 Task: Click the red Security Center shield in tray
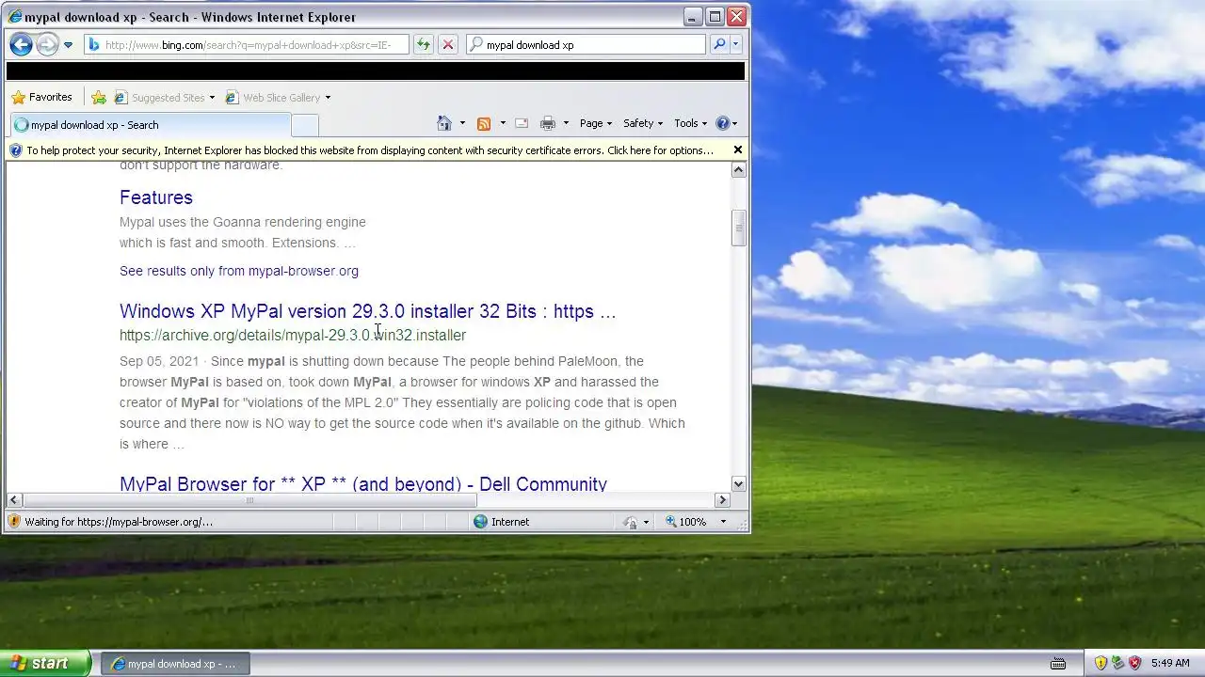coord(1134,664)
